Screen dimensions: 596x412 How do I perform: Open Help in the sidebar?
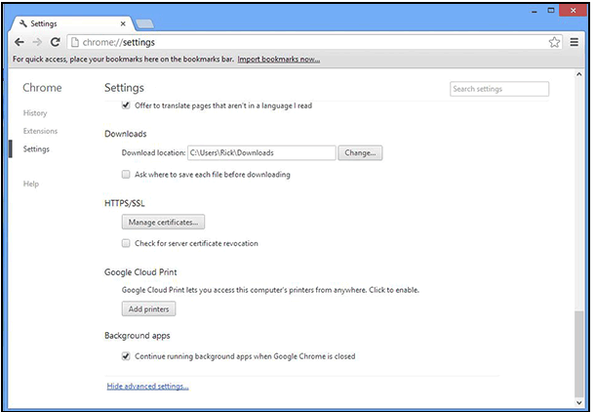coord(31,184)
